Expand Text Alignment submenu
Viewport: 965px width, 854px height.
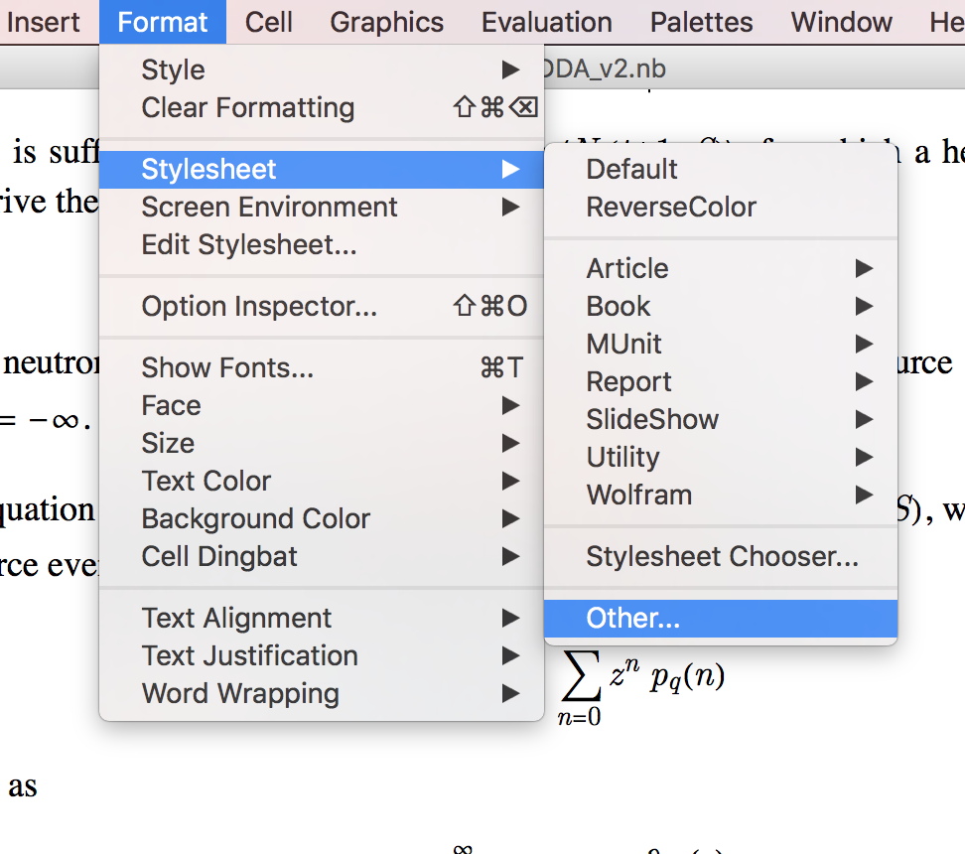(x=237, y=619)
